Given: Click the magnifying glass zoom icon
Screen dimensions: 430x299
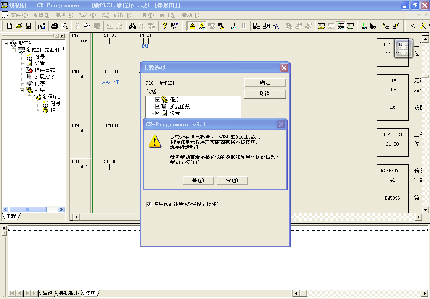Looking at the screenshot, I should (413, 26).
